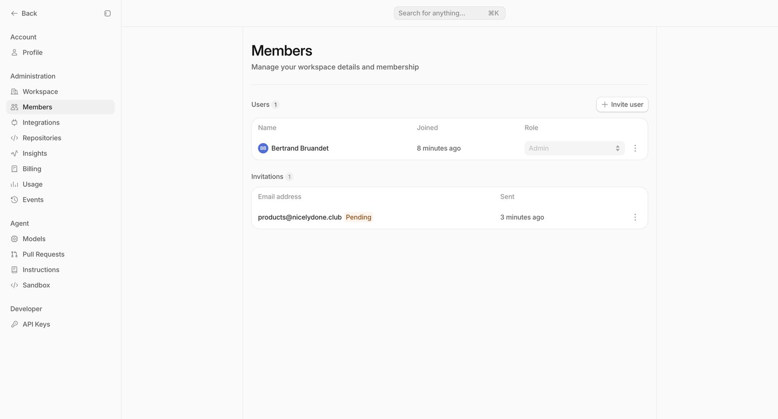Open the Instructions page
Screen dimensions: 778x419
60,270
